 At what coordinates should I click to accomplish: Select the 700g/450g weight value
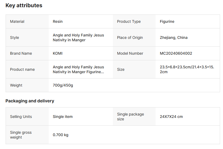coord(63,85)
